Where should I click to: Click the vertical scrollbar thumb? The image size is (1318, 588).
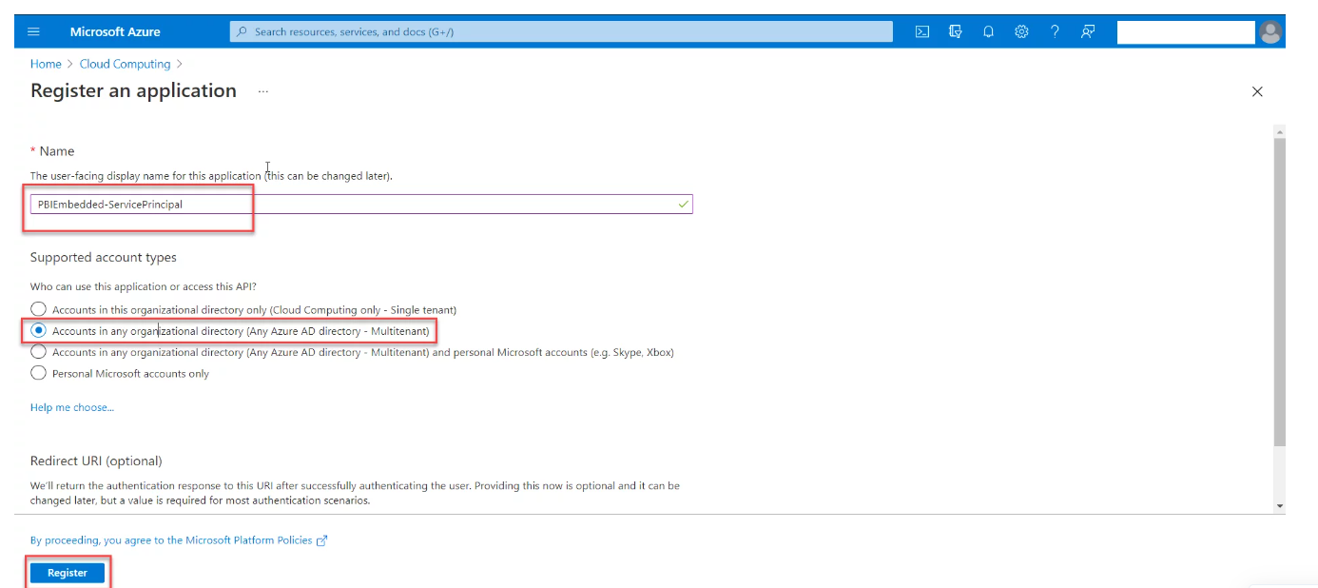(x=1279, y=291)
